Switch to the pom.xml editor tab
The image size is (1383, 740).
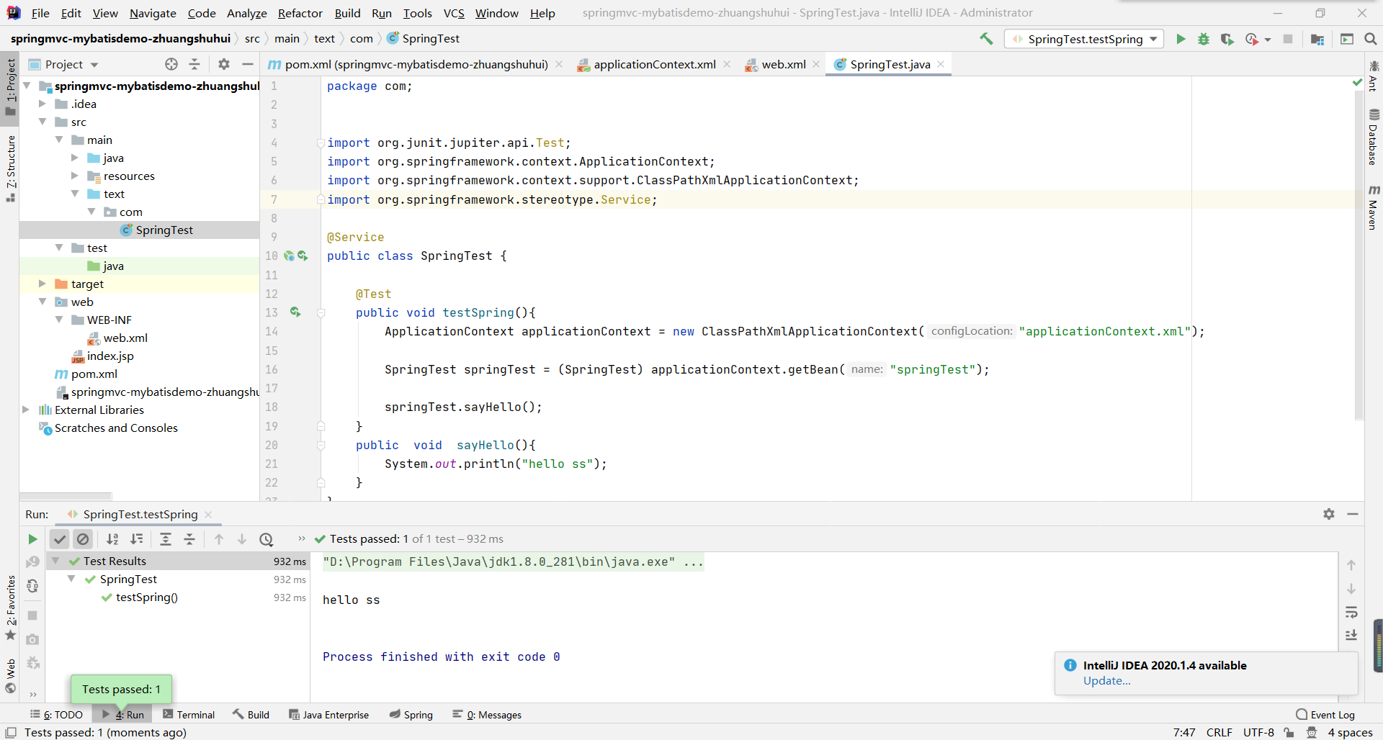pyautogui.click(x=416, y=64)
